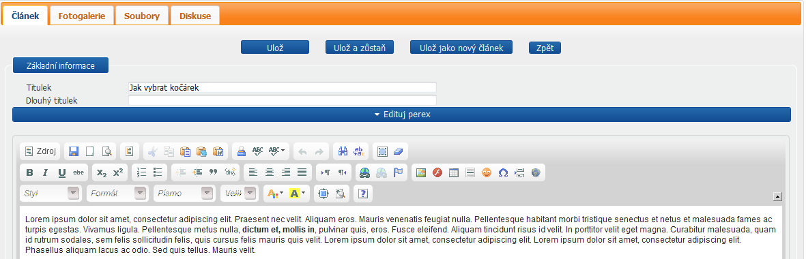Open the Velikost size dropdown

click(239, 194)
